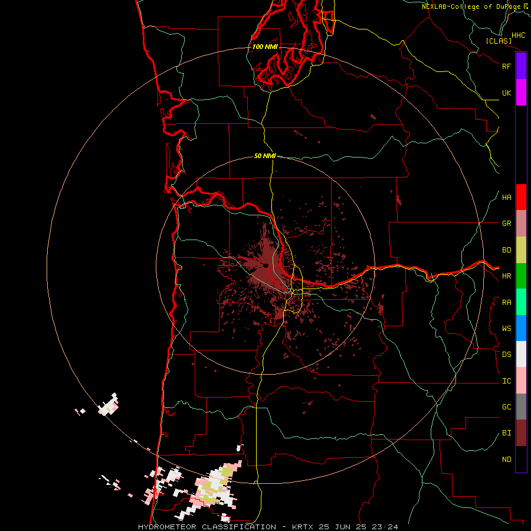The width and height of the screenshot is (531, 531).
Task: Click the WS legend label
Action: click(x=506, y=329)
